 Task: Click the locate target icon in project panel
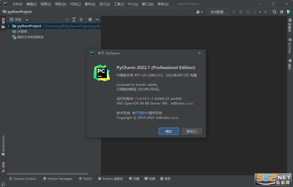[67, 20]
